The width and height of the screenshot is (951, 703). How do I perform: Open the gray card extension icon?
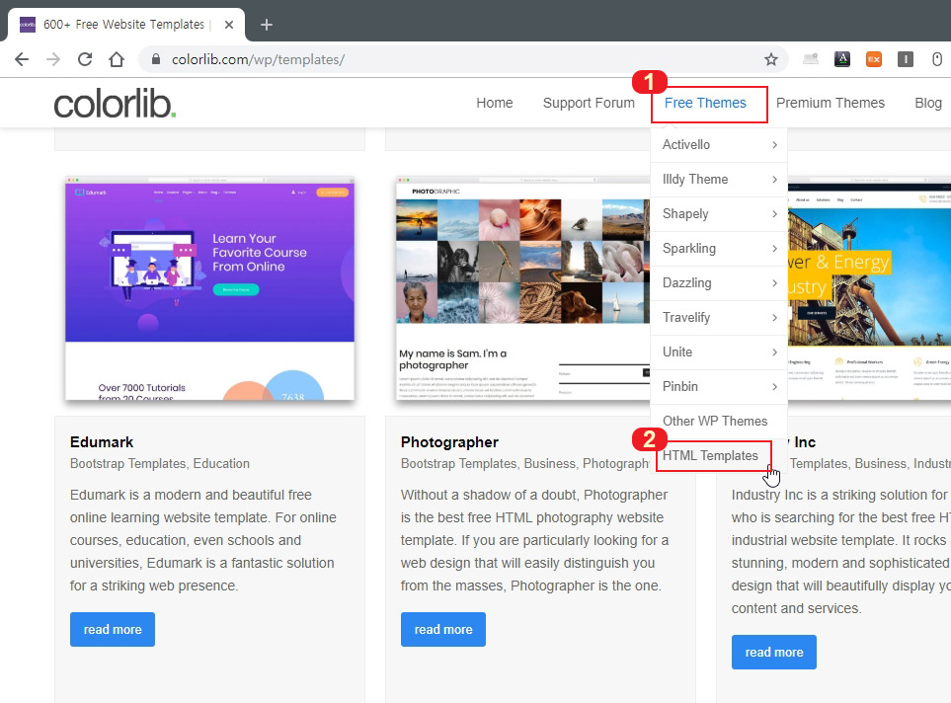point(811,59)
